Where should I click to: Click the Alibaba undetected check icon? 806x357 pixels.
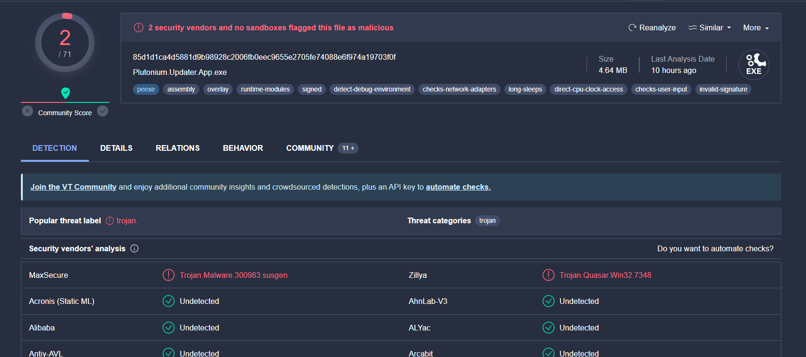click(169, 328)
